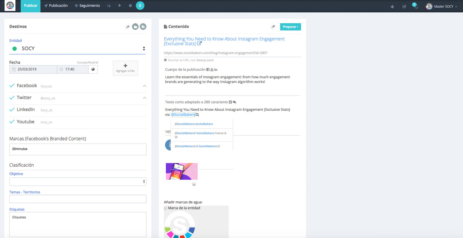Click the search magnifier next to @SocialBakers
The width and height of the screenshot is (463, 238).
(198, 115)
